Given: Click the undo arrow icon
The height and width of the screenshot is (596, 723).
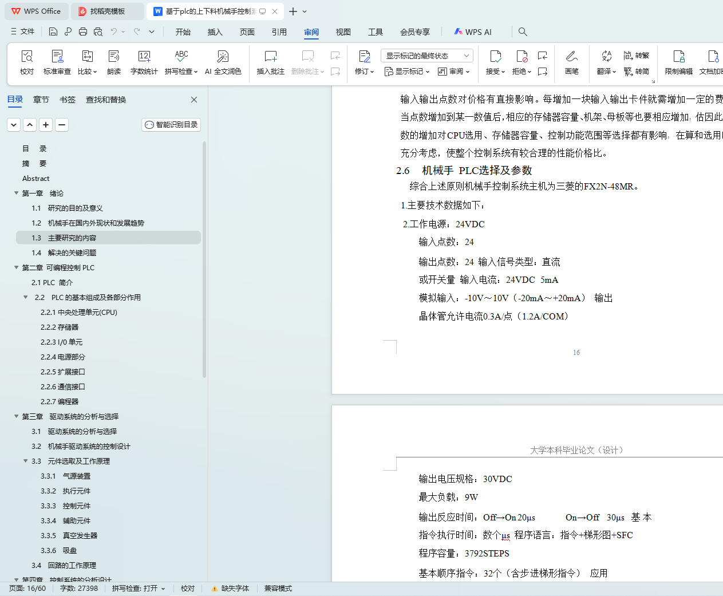Looking at the screenshot, I should 114,32.
